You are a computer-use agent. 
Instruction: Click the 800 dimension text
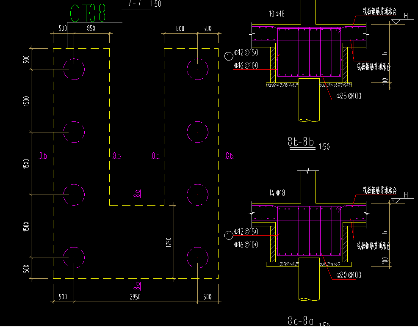[x=180, y=28]
